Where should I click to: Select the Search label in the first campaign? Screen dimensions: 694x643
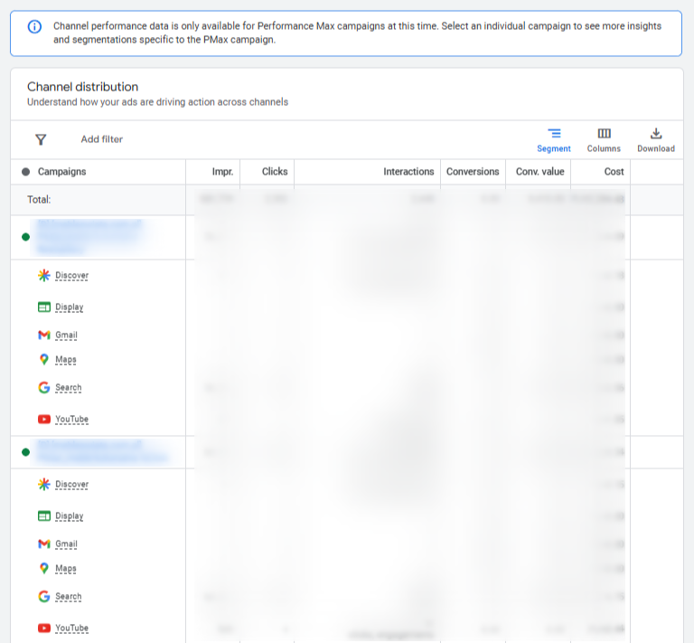(x=68, y=387)
